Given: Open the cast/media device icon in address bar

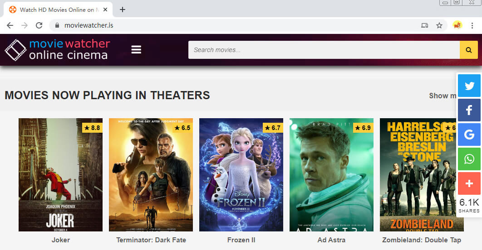Looking at the screenshot, I should point(424,25).
